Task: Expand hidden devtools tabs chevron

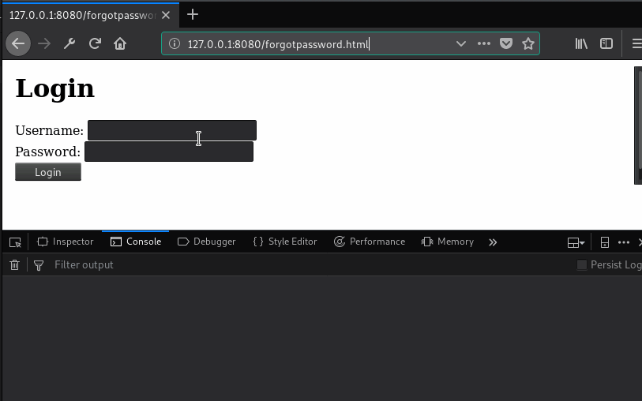Action: (493, 242)
